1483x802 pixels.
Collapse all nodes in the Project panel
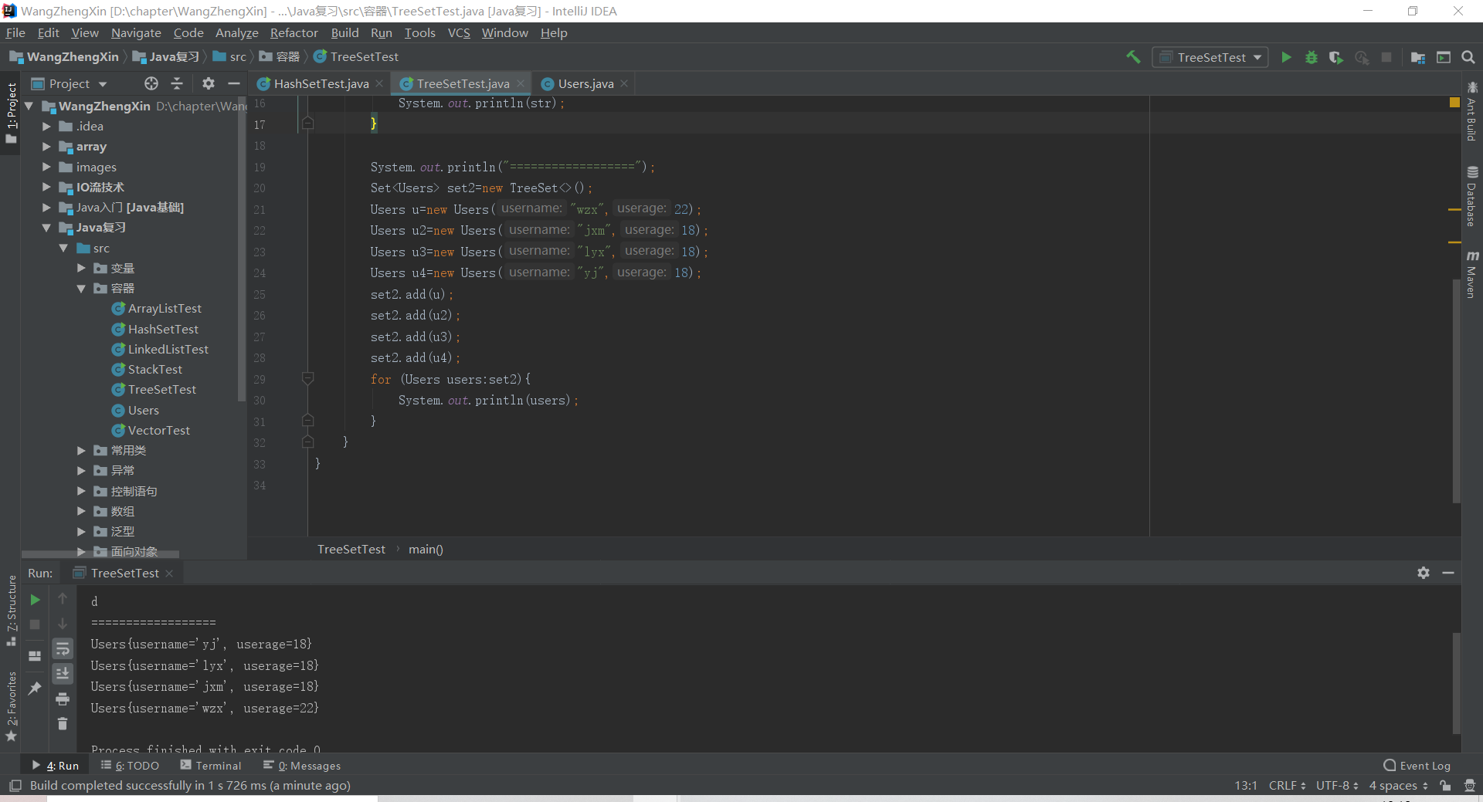tap(177, 83)
